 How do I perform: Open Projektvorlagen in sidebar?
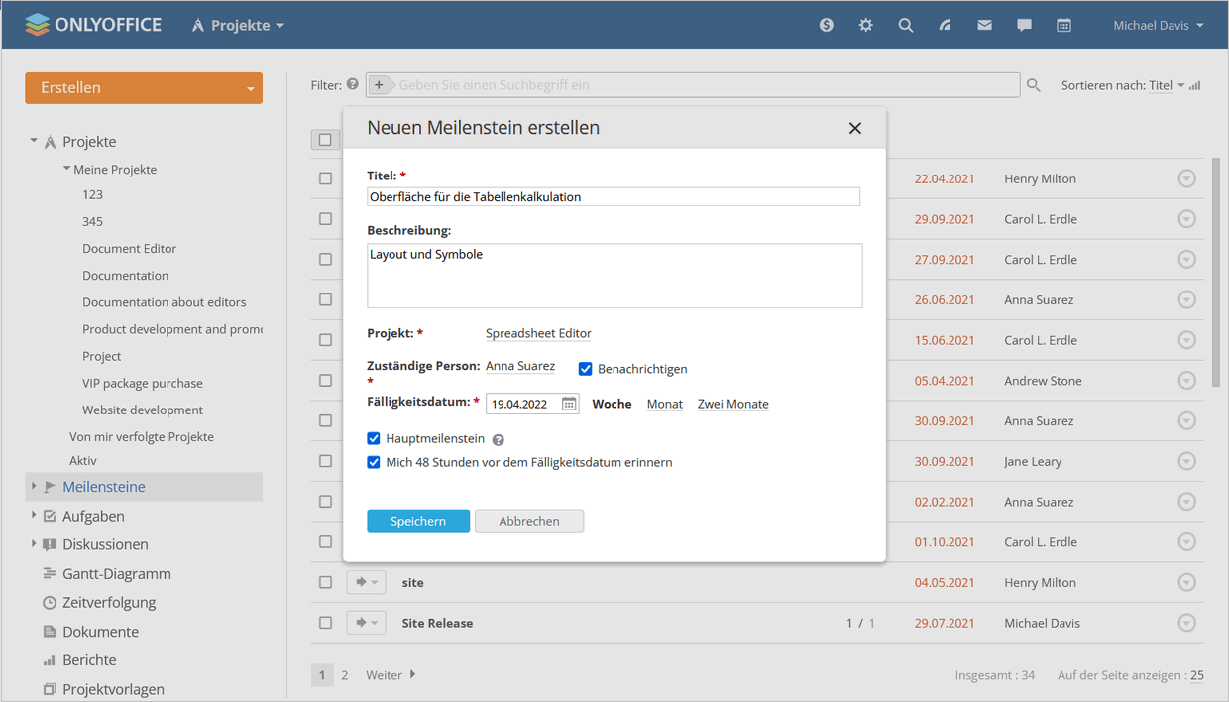(113, 688)
